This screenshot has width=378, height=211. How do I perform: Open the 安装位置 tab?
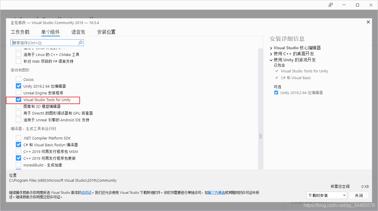[x=106, y=32]
